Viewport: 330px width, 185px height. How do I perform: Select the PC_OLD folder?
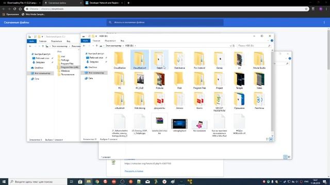tap(140, 80)
